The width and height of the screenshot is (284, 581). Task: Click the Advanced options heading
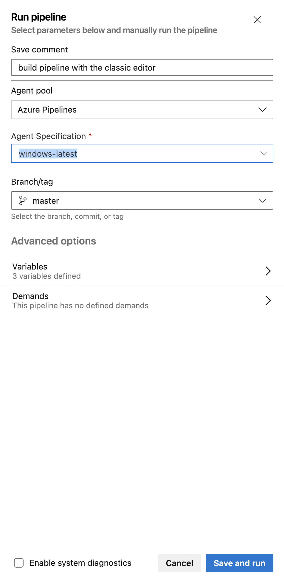(x=54, y=241)
